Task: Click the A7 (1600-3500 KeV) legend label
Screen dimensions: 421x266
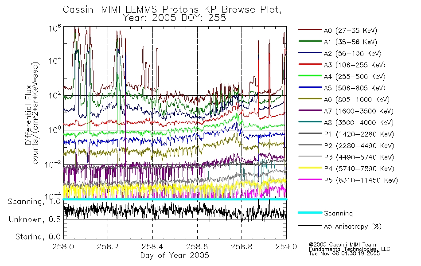Action: [x=359, y=111]
